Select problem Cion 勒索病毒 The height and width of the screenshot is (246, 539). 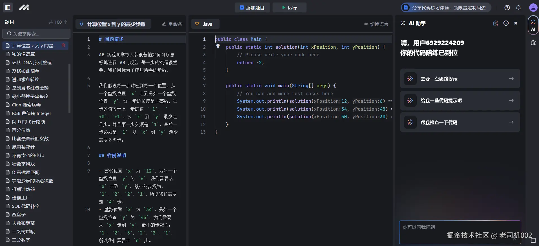tap(36, 105)
